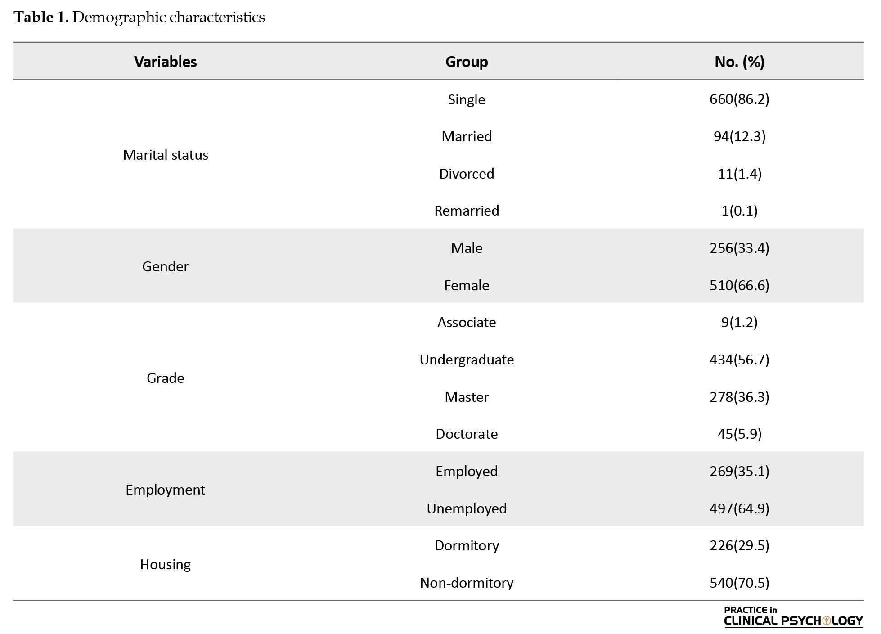Select the Housing variable cell
This screenshot has height=634, width=881.
(165, 564)
